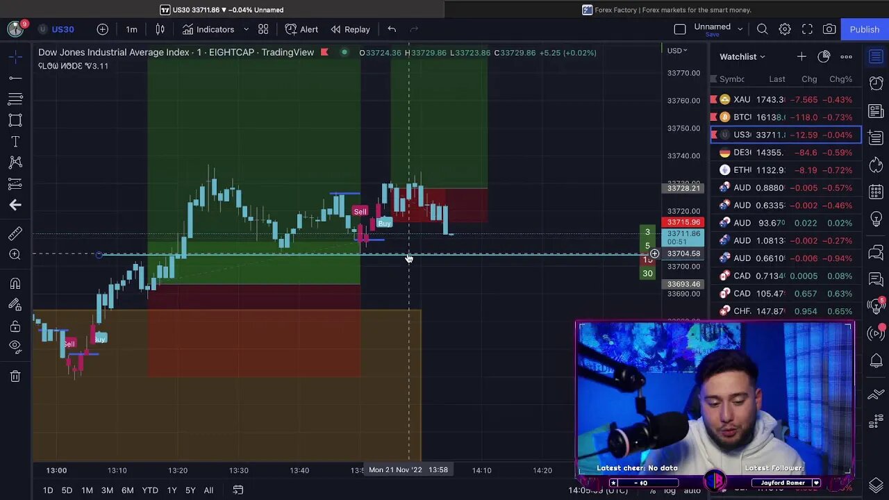Toggle the red flag on BTC row
The height and width of the screenshot is (500, 889).
[x=714, y=117]
